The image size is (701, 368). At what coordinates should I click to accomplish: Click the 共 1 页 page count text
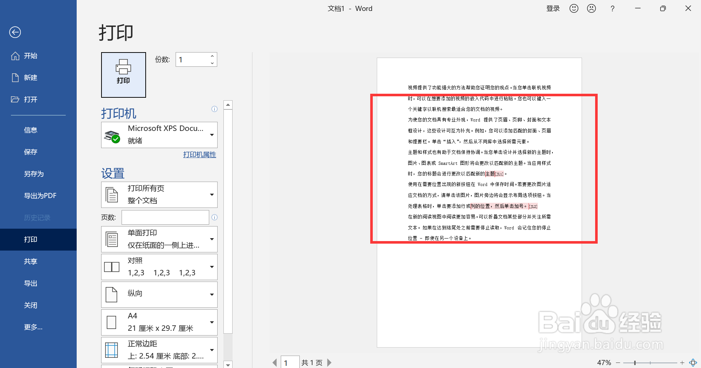[x=312, y=363]
